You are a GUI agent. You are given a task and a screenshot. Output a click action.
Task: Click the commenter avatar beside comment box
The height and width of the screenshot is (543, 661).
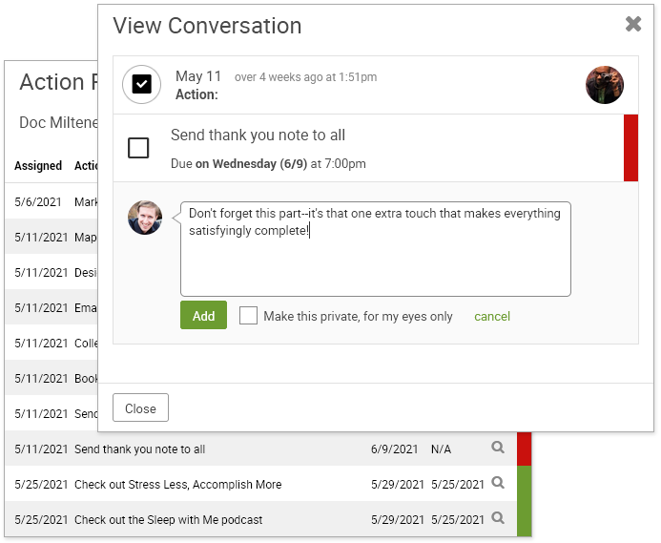pos(145,218)
